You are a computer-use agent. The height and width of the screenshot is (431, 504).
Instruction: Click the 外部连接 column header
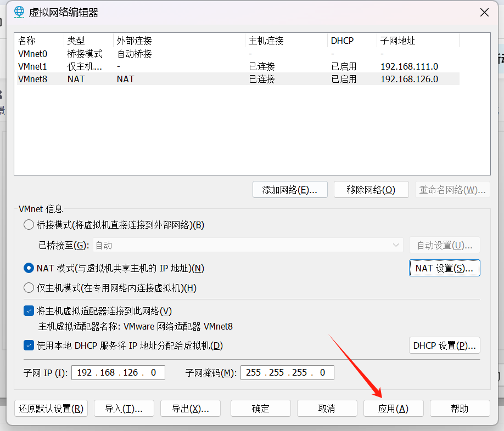(x=180, y=41)
